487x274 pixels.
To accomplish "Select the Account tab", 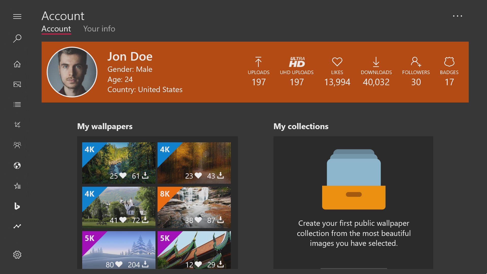I will point(56,29).
